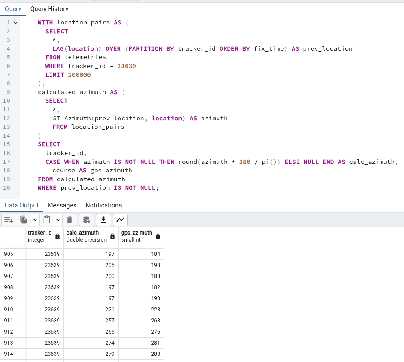This screenshot has height=362, width=404.
Task: Click calc_azimuth cell 200 in row 907
Action: point(91,276)
